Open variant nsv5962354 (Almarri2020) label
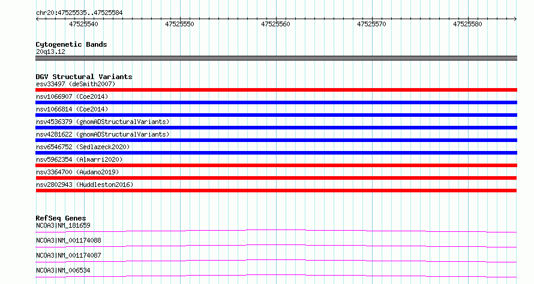The height and width of the screenshot is (284, 534). pyautogui.click(x=79, y=159)
